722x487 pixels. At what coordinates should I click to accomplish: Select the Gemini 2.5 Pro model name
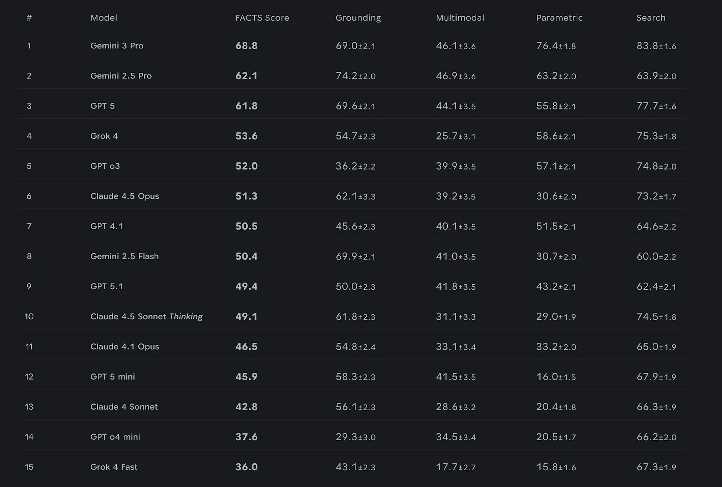tap(121, 76)
